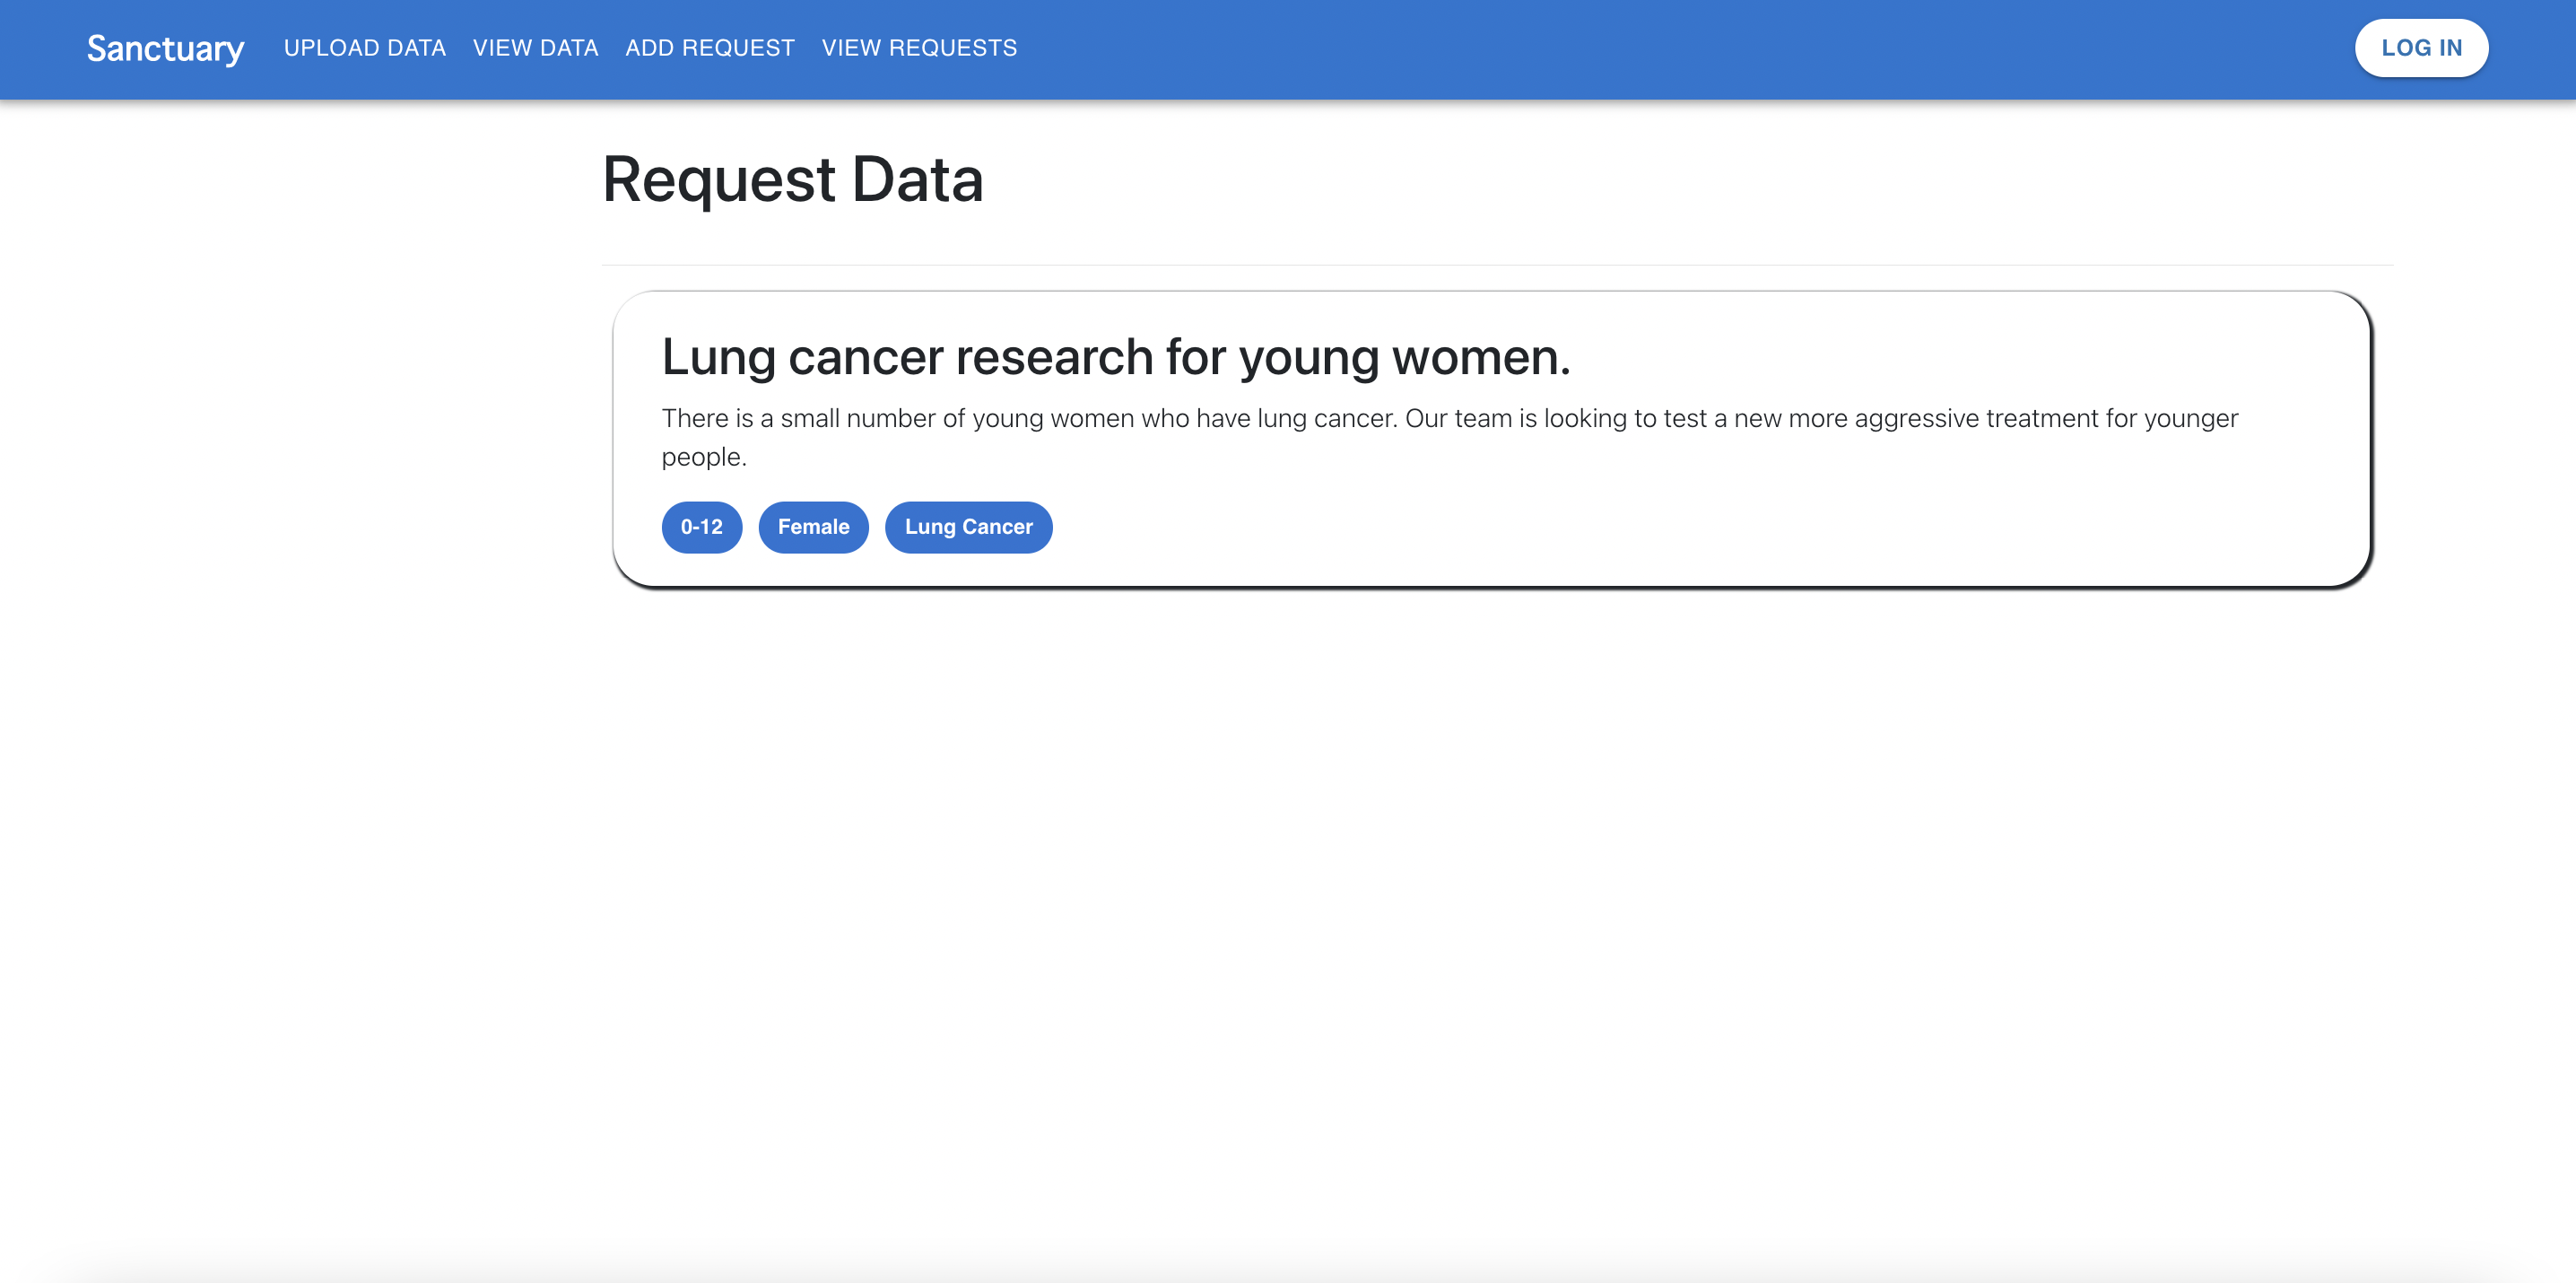Select the Female tag chip
The image size is (2576, 1283).
coord(813,527)
